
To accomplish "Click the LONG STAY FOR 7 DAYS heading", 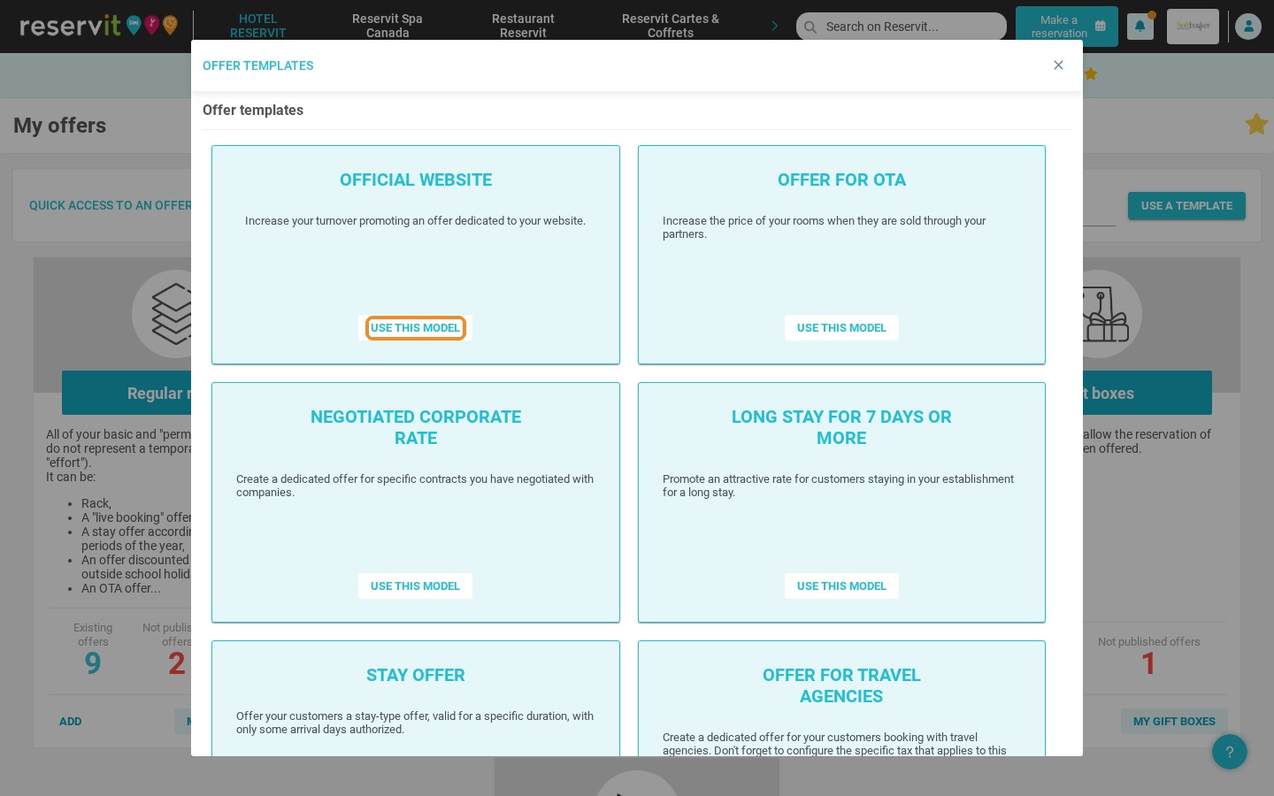I will click(841, 427).
